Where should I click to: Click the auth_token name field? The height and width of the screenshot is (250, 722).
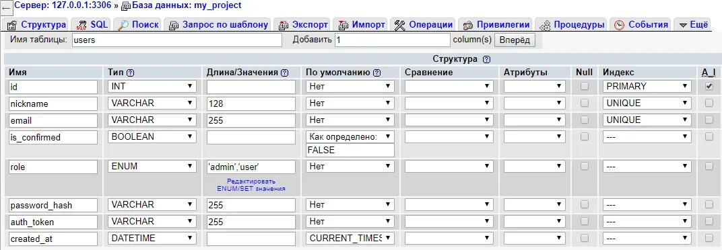click(53, 222)
